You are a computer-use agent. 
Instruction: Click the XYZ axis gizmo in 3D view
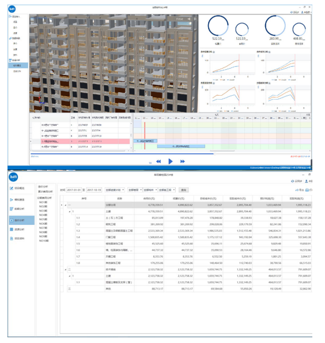click(x=41, y=100)
